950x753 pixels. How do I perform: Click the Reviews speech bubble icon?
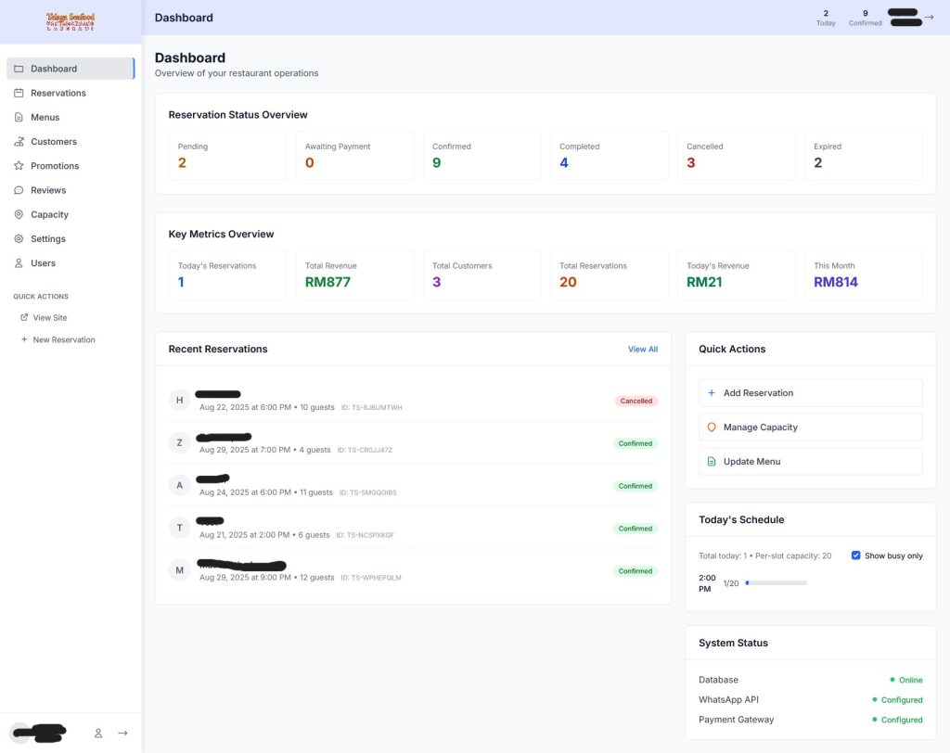coord(19,190)
